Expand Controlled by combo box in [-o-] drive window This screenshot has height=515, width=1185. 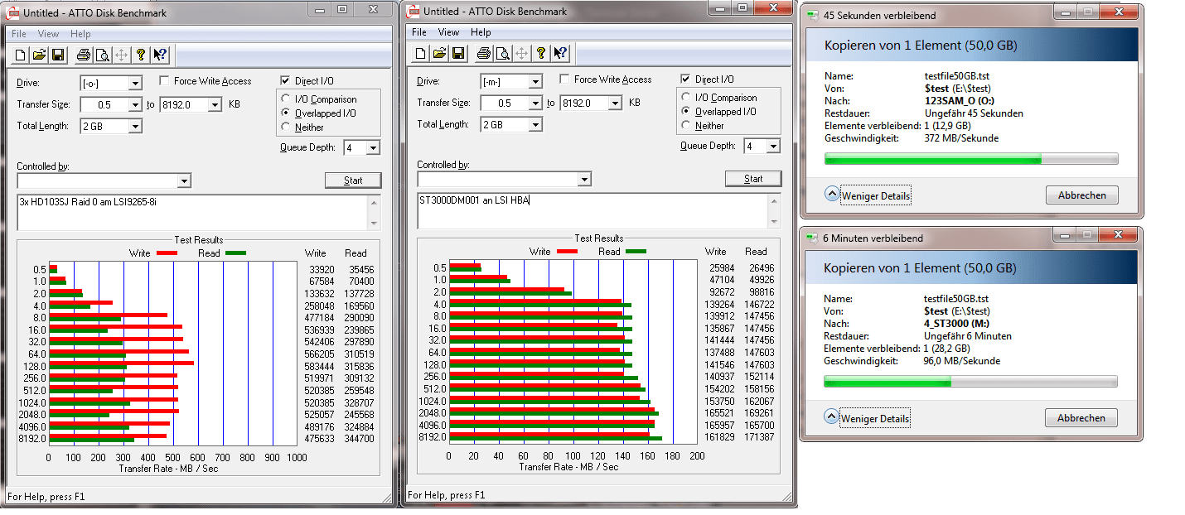pyautogui.click(x=184, y=180)
